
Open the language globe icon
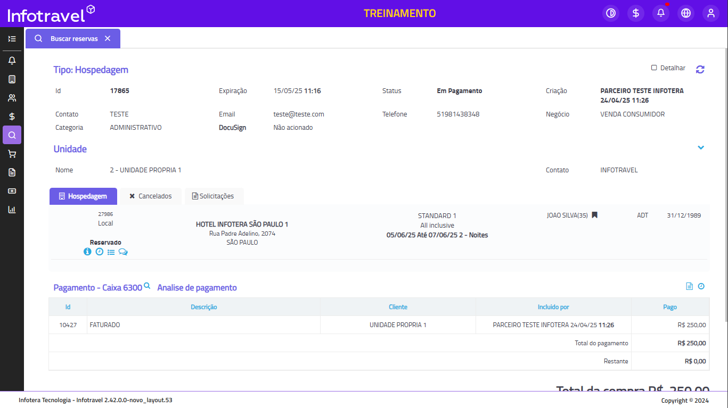pyautogui.click(x=686, y=13)
